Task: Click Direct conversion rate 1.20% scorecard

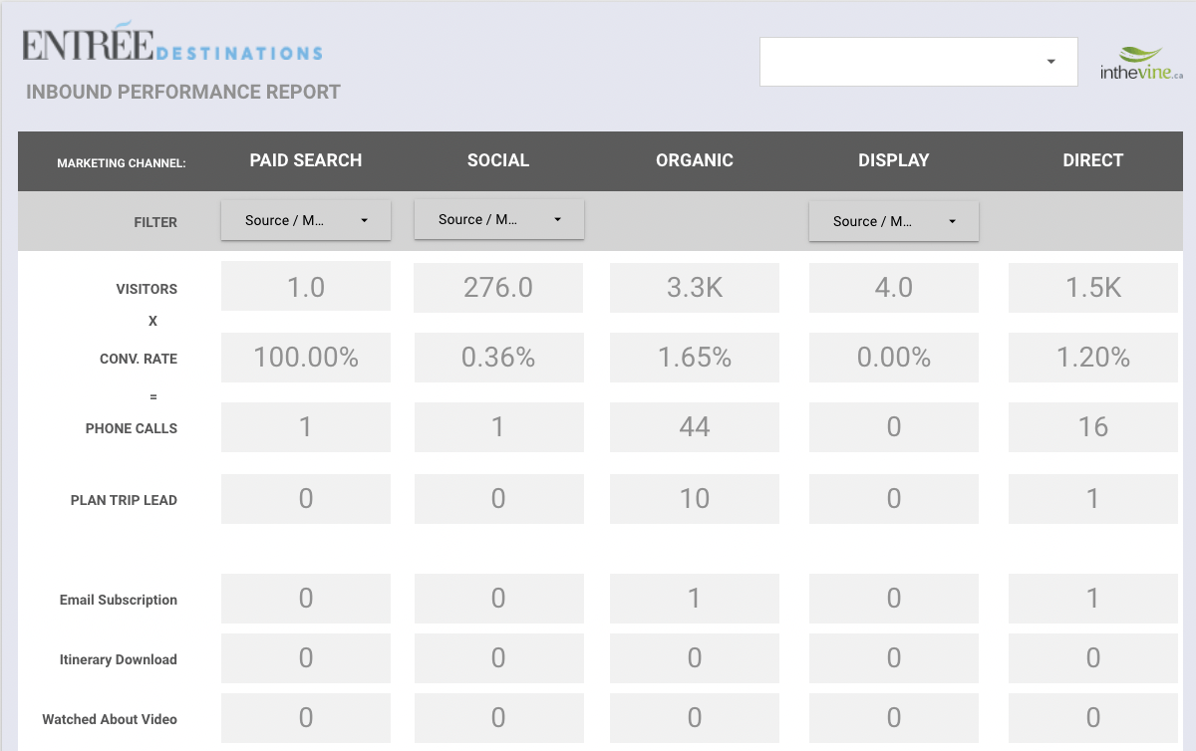Action: coord(1093,358)
